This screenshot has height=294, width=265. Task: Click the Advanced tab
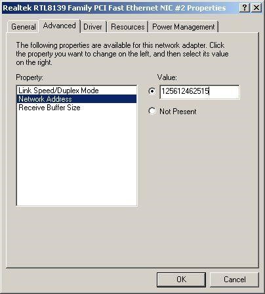click(x=60, y=26)
